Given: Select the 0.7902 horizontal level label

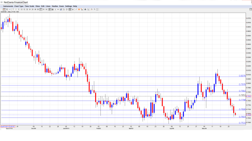Looking at the screenshot, I should [242, 91].
